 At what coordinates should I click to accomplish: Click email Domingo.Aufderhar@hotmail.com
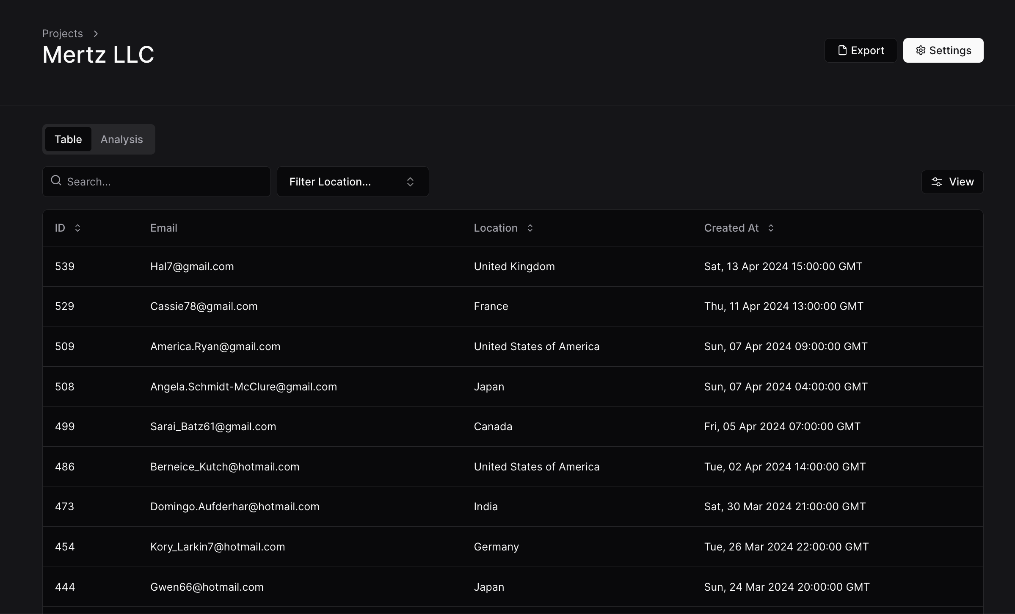(x=235, y=506)
